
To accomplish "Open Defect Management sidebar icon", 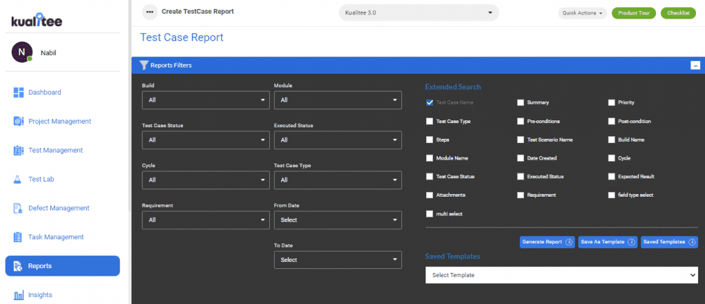I will pos(19,208).
